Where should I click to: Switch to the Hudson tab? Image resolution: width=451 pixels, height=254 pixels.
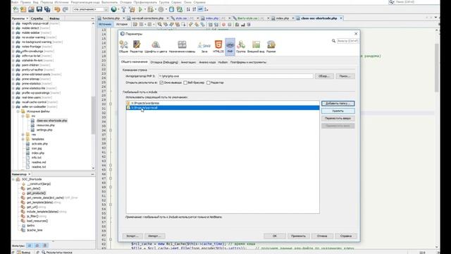pos(223,62)
